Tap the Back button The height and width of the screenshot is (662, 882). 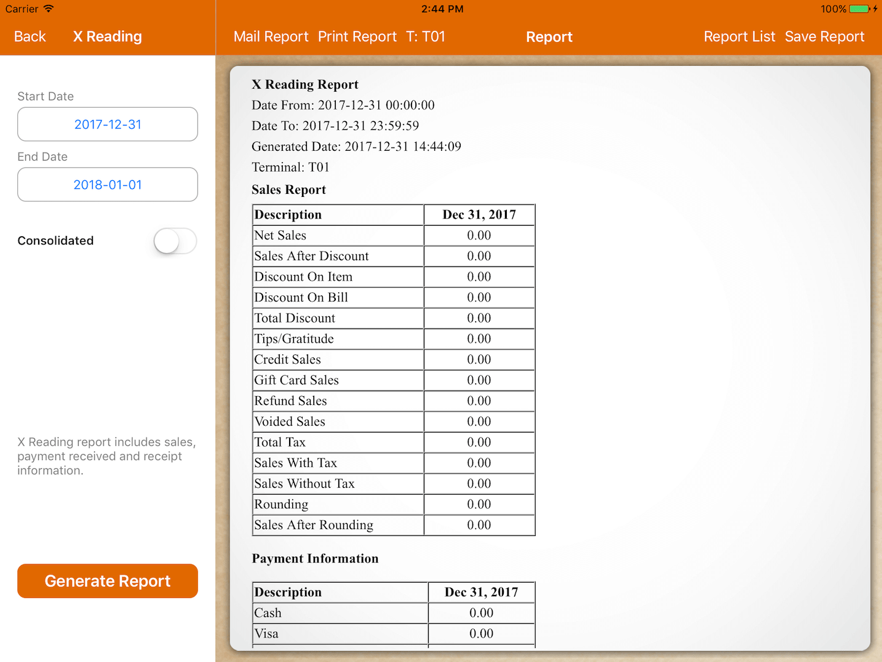click(x=30, y=37)
